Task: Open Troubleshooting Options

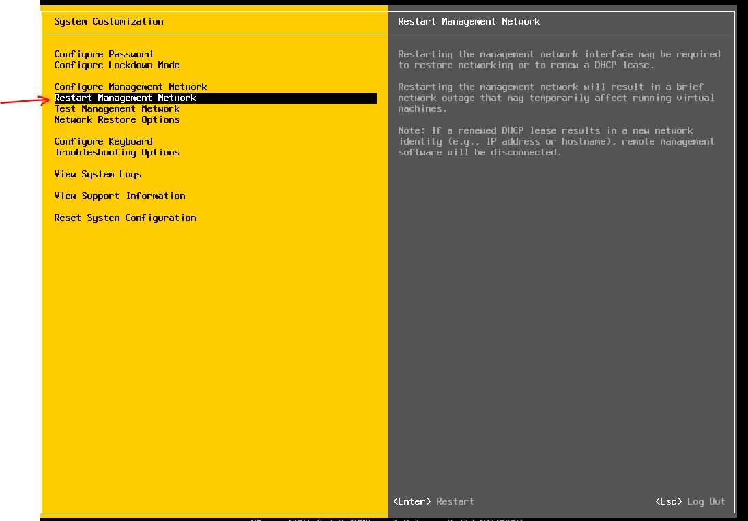Action: (x=117, y=153)
